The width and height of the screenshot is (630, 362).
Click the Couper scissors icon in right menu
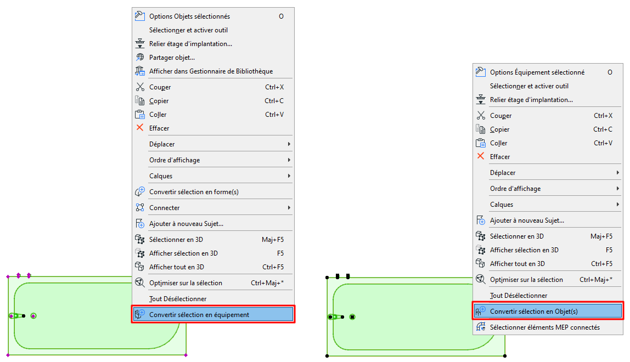tap(481, 115)
